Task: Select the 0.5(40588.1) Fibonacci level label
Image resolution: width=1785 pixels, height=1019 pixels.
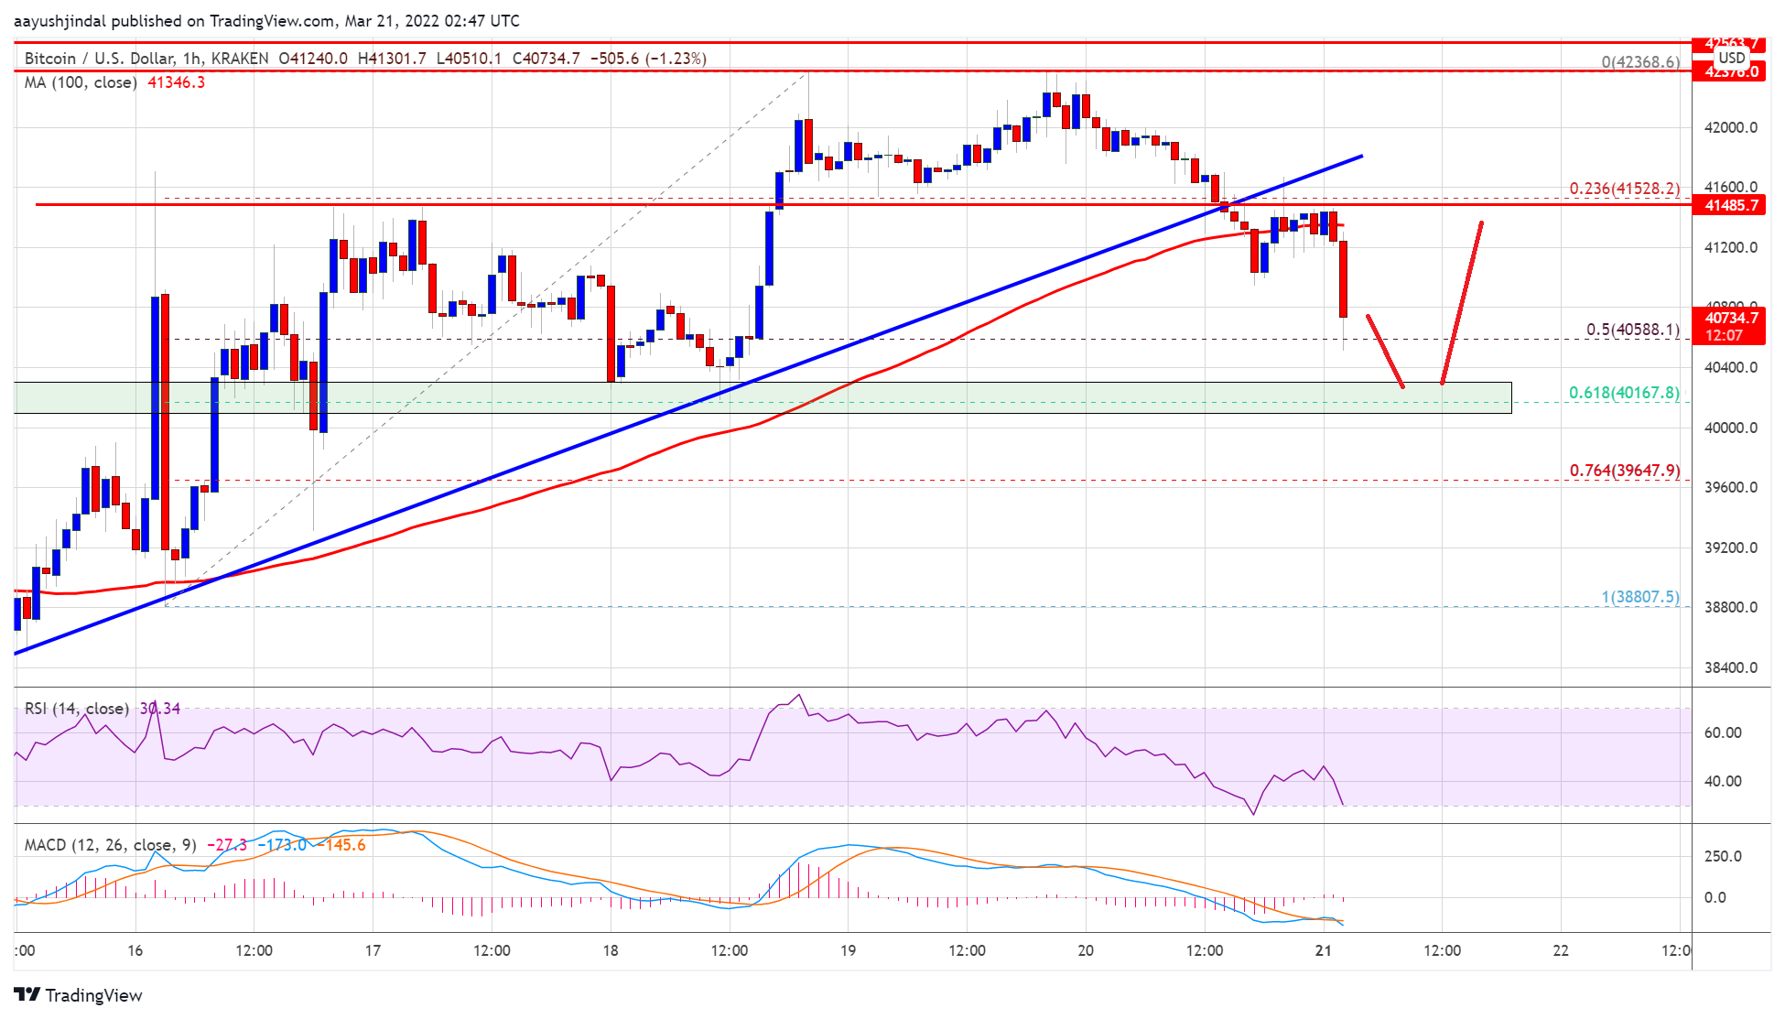Action: click(x=1633, y=330)
